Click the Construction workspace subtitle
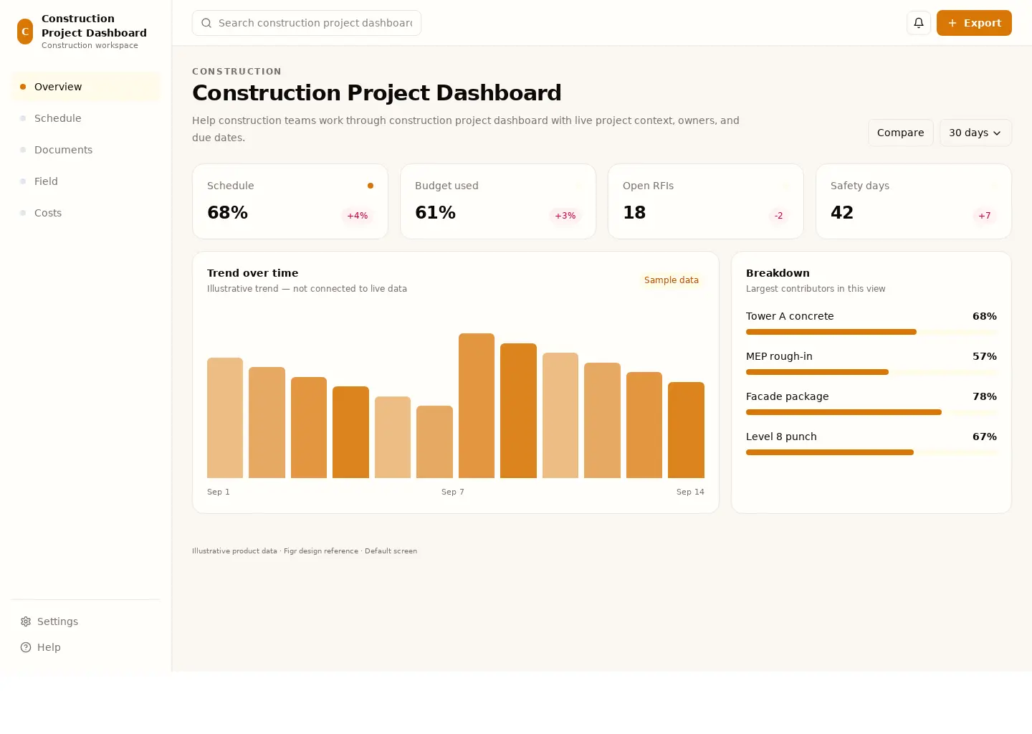The width and height of the screenshot is (1032, 734). [x=90, y=45]
